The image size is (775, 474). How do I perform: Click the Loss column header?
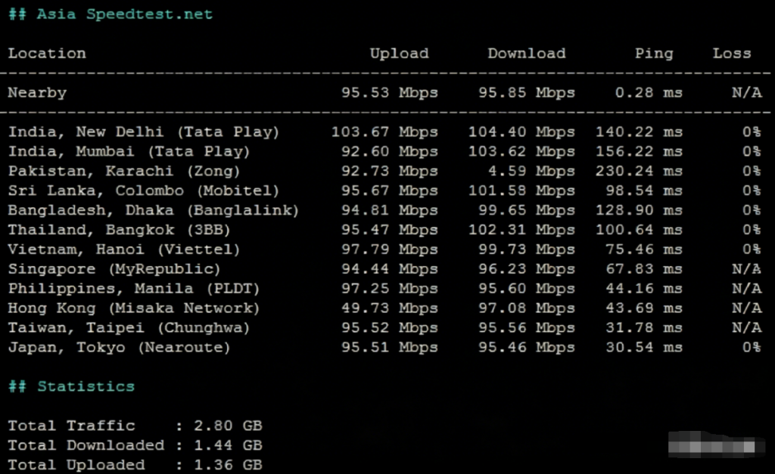tap(731, 54)
